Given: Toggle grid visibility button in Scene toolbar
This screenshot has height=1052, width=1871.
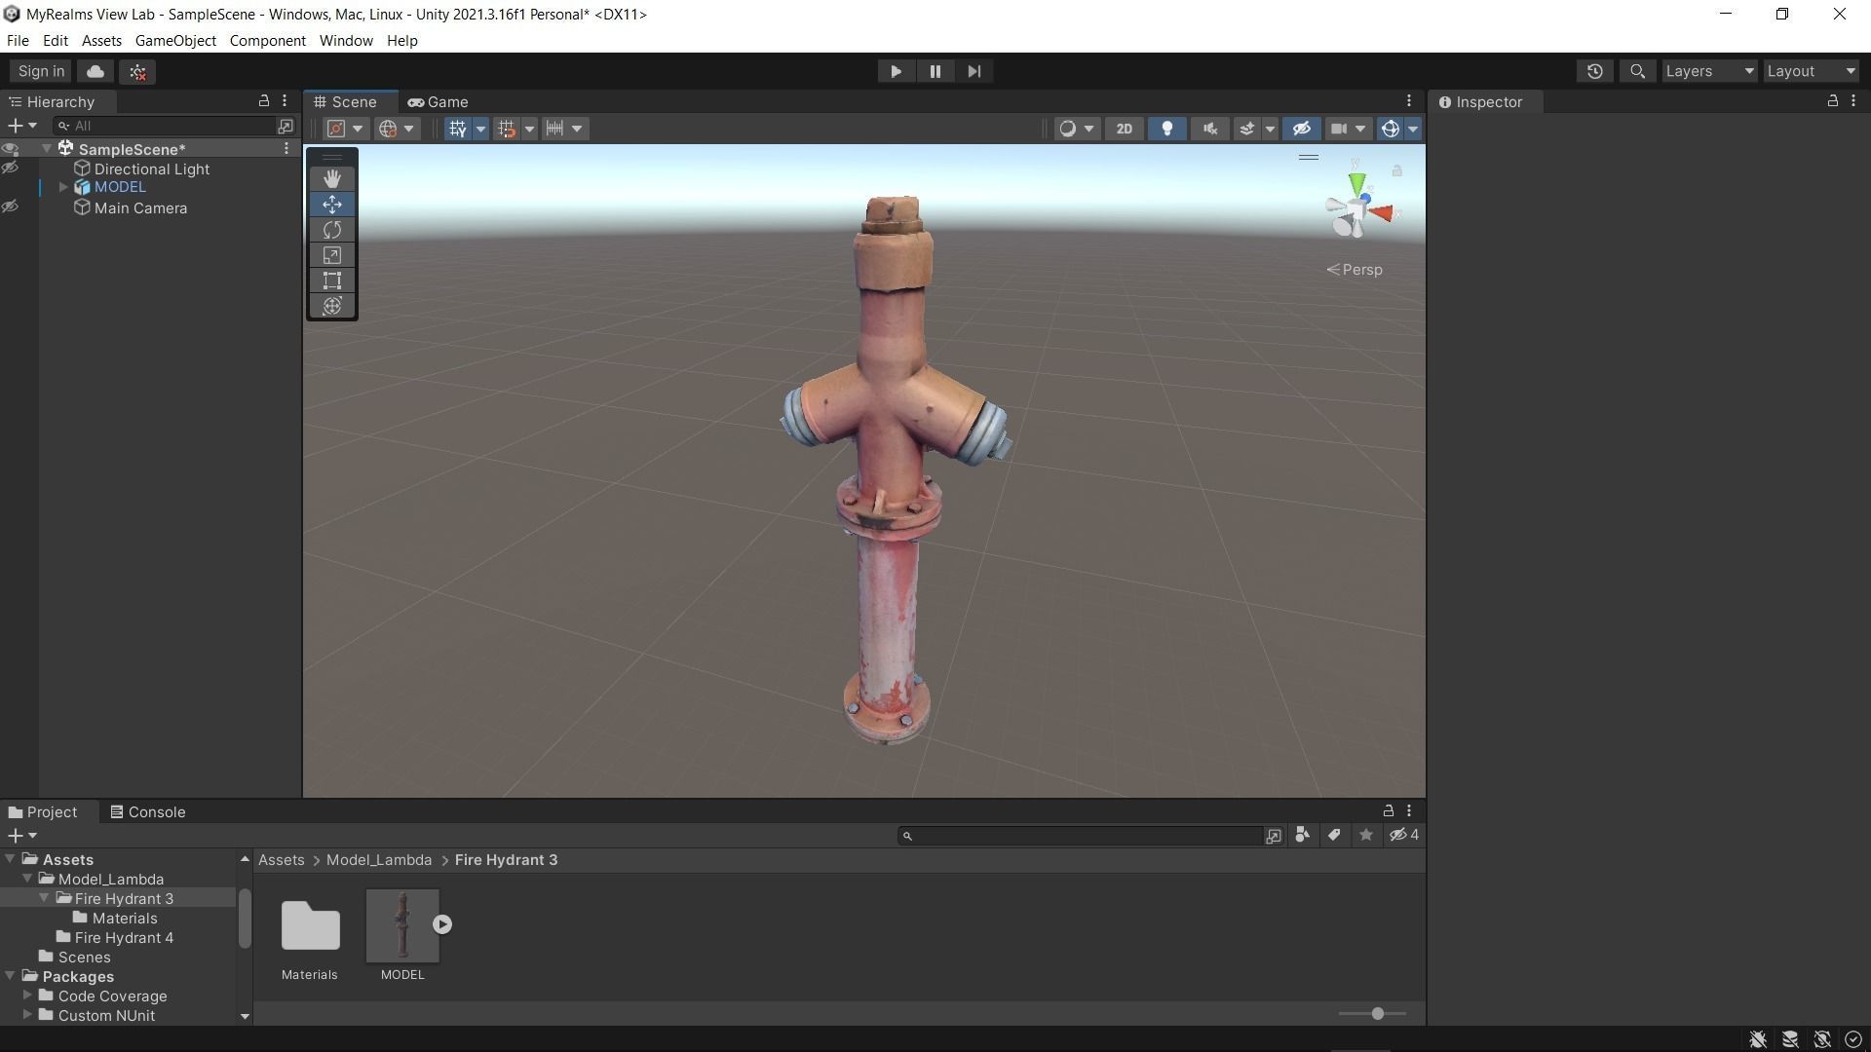Looking at the screenshot, I should point(457,129).
